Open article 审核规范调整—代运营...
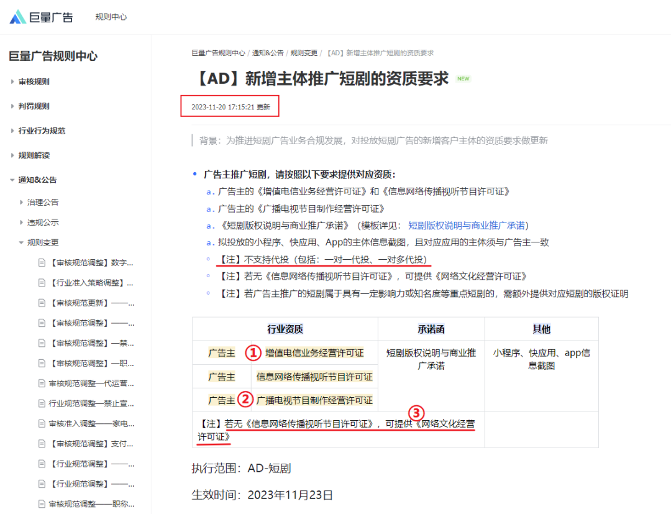 91,383
